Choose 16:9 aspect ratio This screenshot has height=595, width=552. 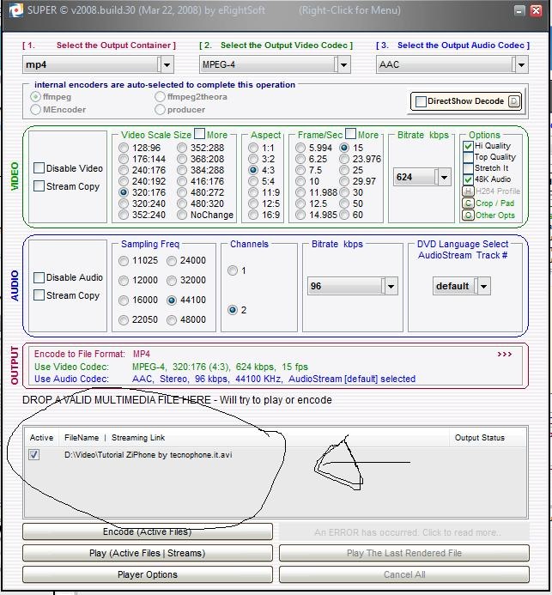coord(252,215)
